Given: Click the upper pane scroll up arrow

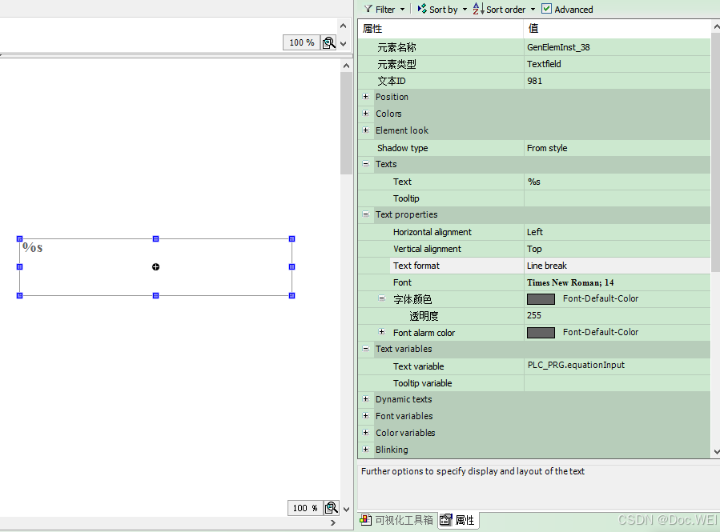Looking at the screenshot, I should (343, 26).
